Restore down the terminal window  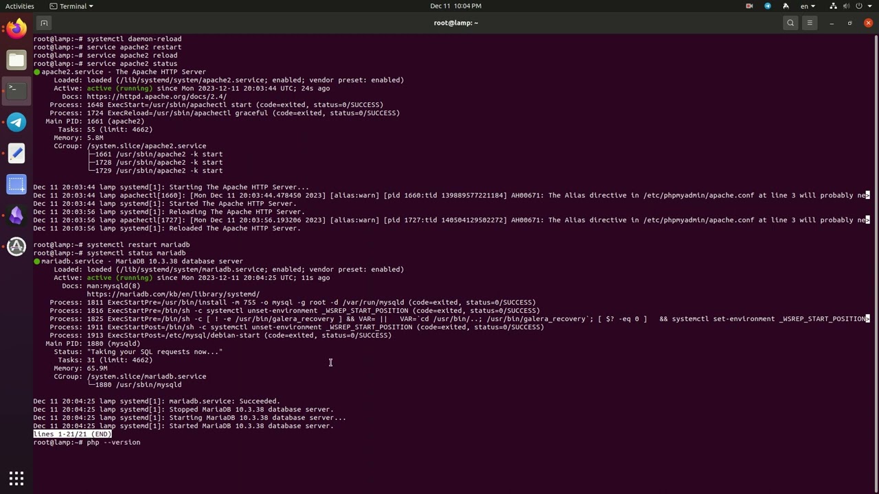pyautogui.click(x=849, y=23)
